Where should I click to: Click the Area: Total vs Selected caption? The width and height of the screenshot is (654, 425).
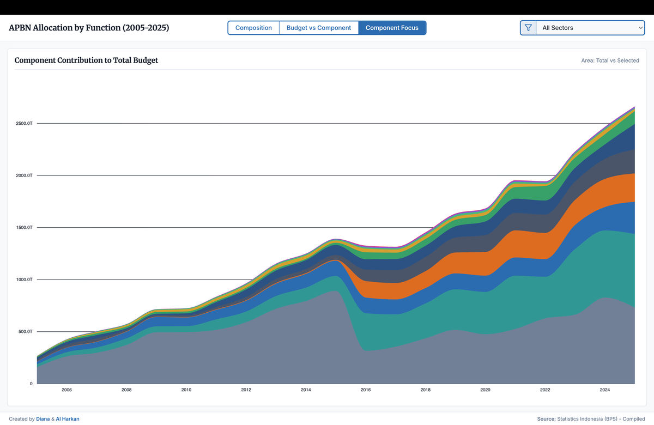610,60
